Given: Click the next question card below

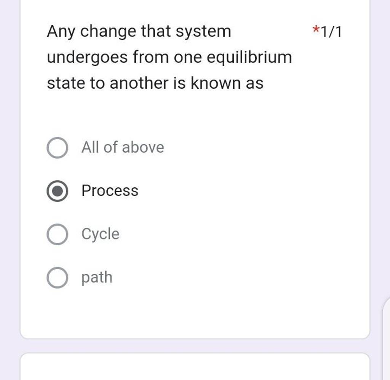Looking at the screenshot, I should click(190, 367).
